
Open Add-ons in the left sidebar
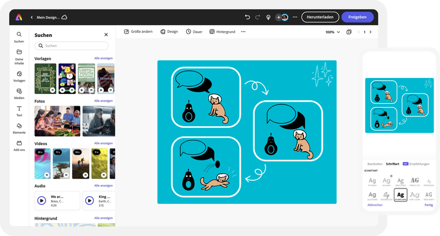19,146
